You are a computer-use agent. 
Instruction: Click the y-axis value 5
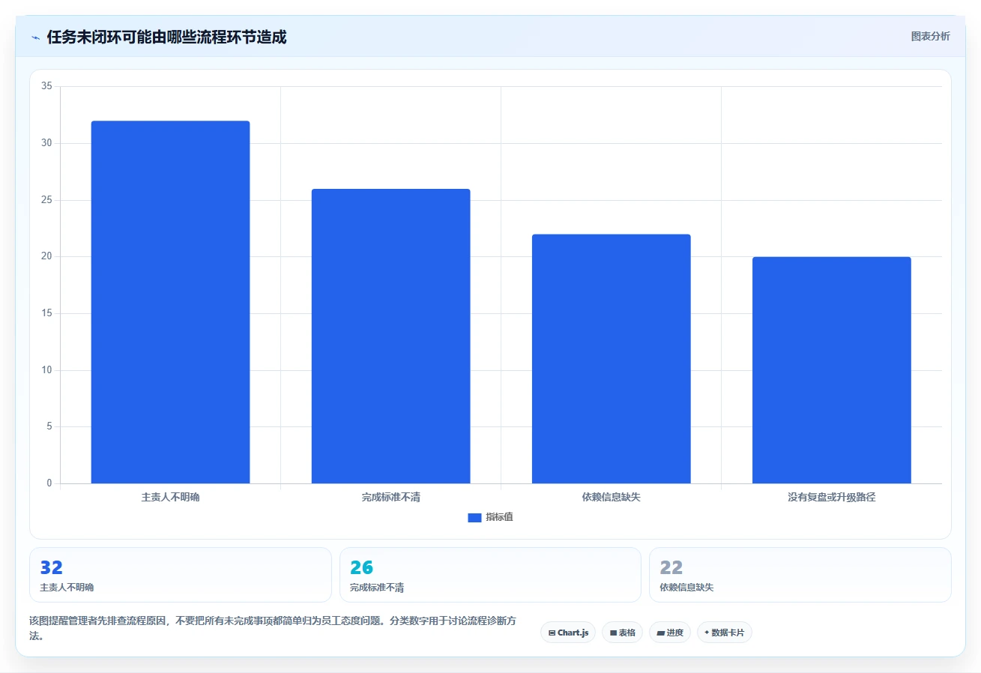tap(49, 426)
